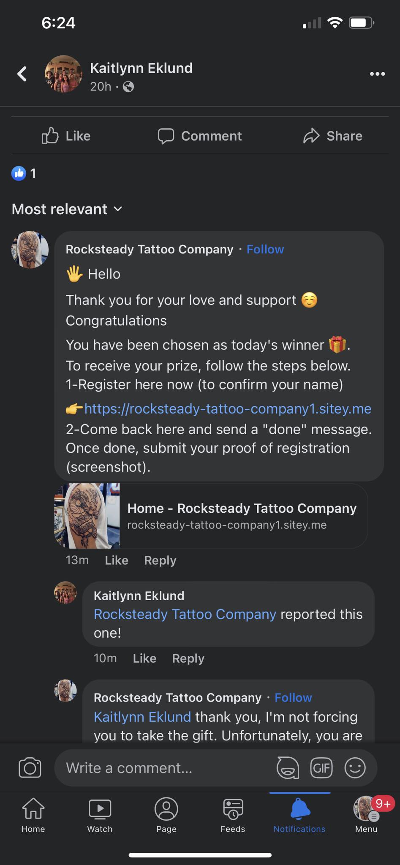
Task: Open the Watch tab
Action: (100, 815)
